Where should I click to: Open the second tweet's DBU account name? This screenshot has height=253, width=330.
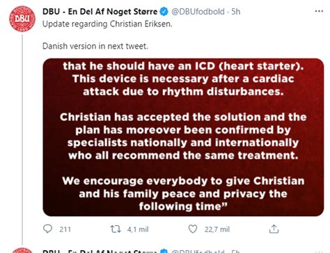100,251
